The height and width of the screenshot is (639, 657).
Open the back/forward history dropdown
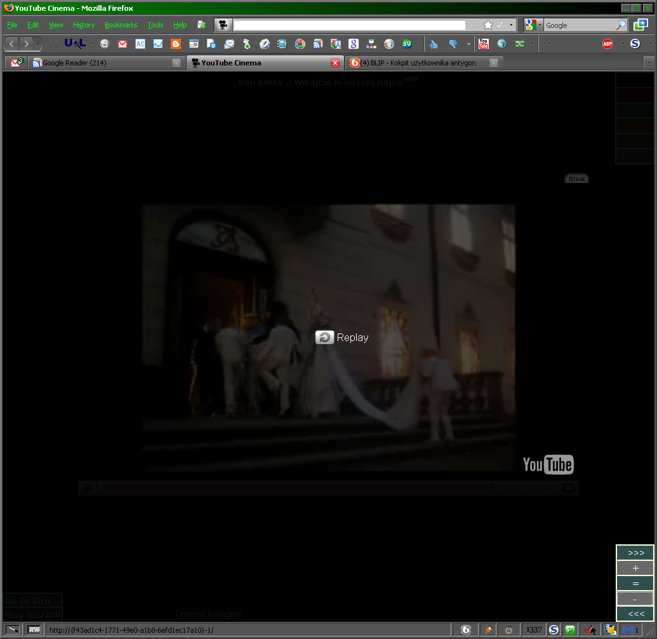tap(37, 44)
